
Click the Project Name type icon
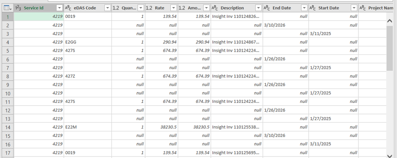tap(362, 8)
